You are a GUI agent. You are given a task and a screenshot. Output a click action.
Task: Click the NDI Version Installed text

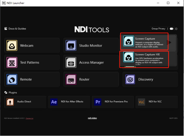coord(14,118)
